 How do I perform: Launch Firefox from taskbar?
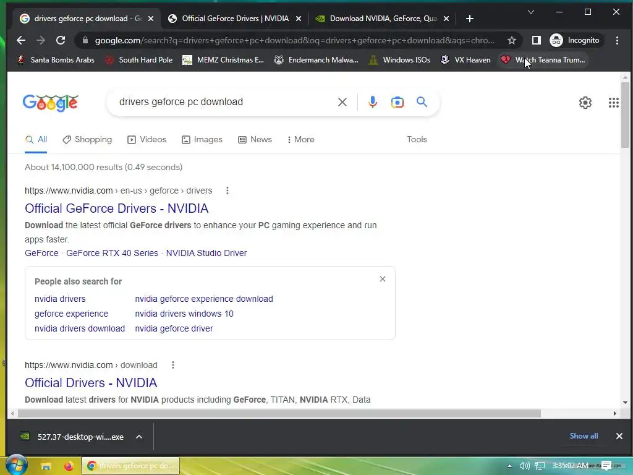[69, 466]
